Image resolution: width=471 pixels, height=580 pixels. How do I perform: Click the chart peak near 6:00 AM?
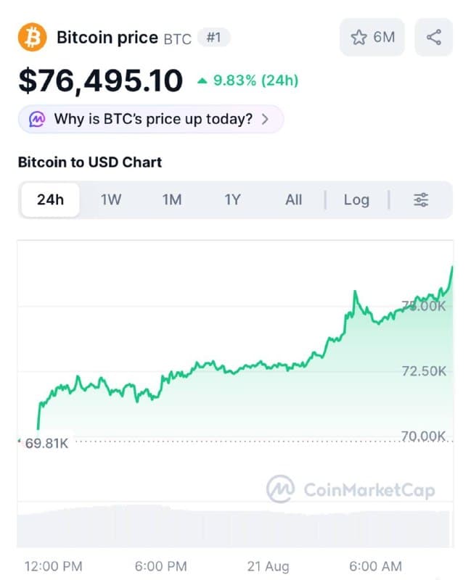[x=355, y=291]
